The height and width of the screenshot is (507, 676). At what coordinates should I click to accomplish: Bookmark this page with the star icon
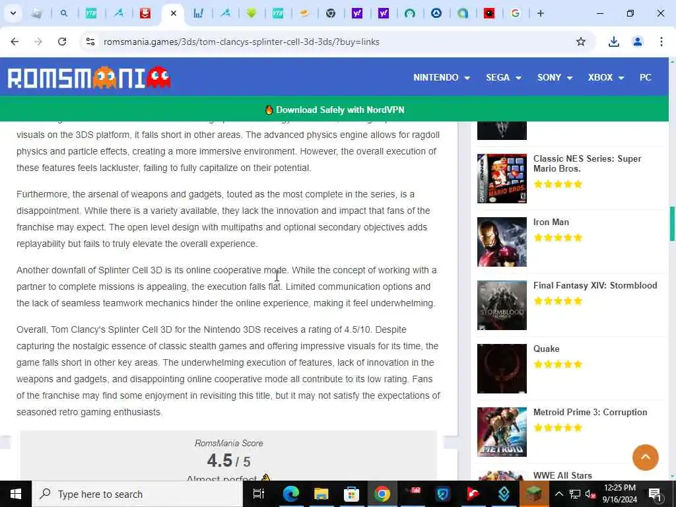[x=581, y=42]
